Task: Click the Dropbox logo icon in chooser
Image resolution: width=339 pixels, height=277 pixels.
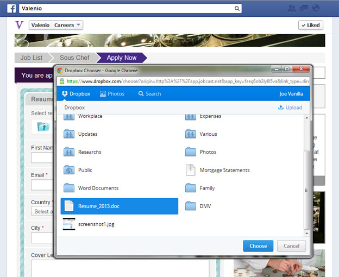Action: pyautogui.click(x=65, y=94)
